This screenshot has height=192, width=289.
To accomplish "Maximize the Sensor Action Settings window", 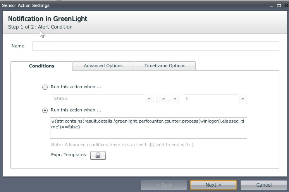I will 278,5.
